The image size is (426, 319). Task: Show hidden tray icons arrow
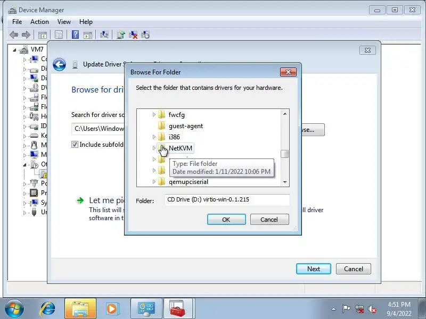tap(334, 309)
